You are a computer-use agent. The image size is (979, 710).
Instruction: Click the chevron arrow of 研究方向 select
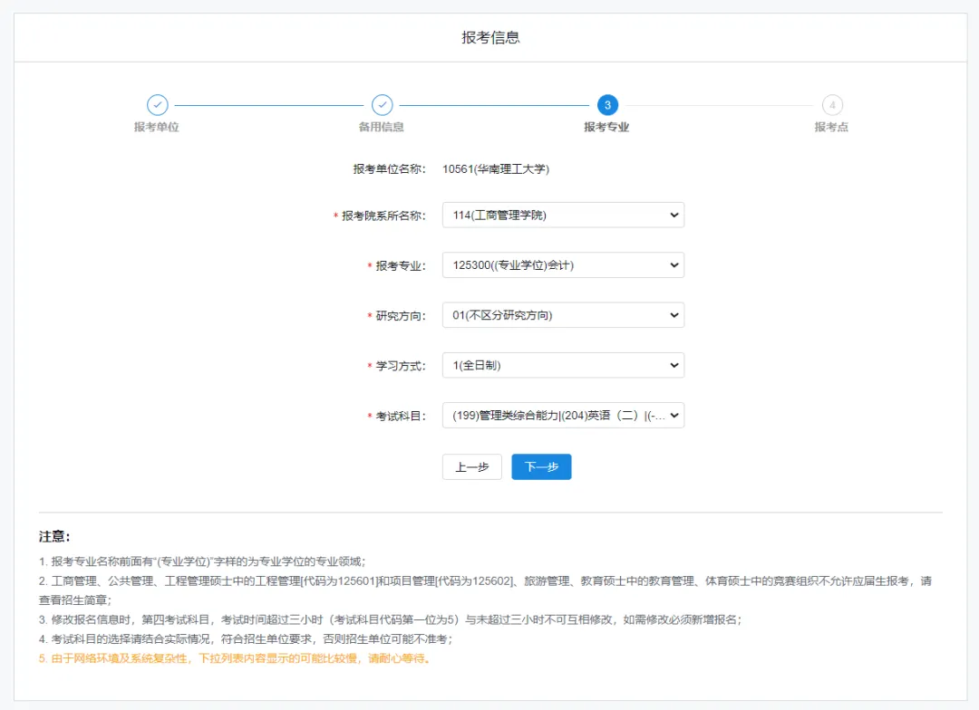tap(674, 315)
